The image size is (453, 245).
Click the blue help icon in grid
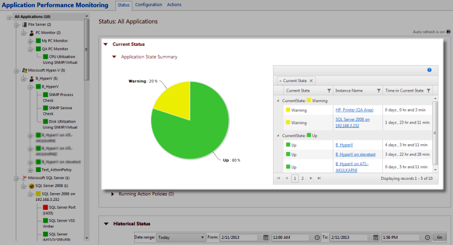pyautogui.click(x=429, y=70)
